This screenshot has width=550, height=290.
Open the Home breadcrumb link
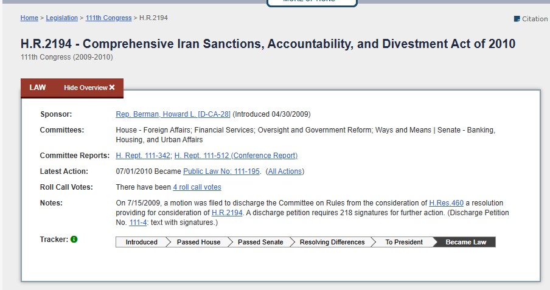coord(29,18)
